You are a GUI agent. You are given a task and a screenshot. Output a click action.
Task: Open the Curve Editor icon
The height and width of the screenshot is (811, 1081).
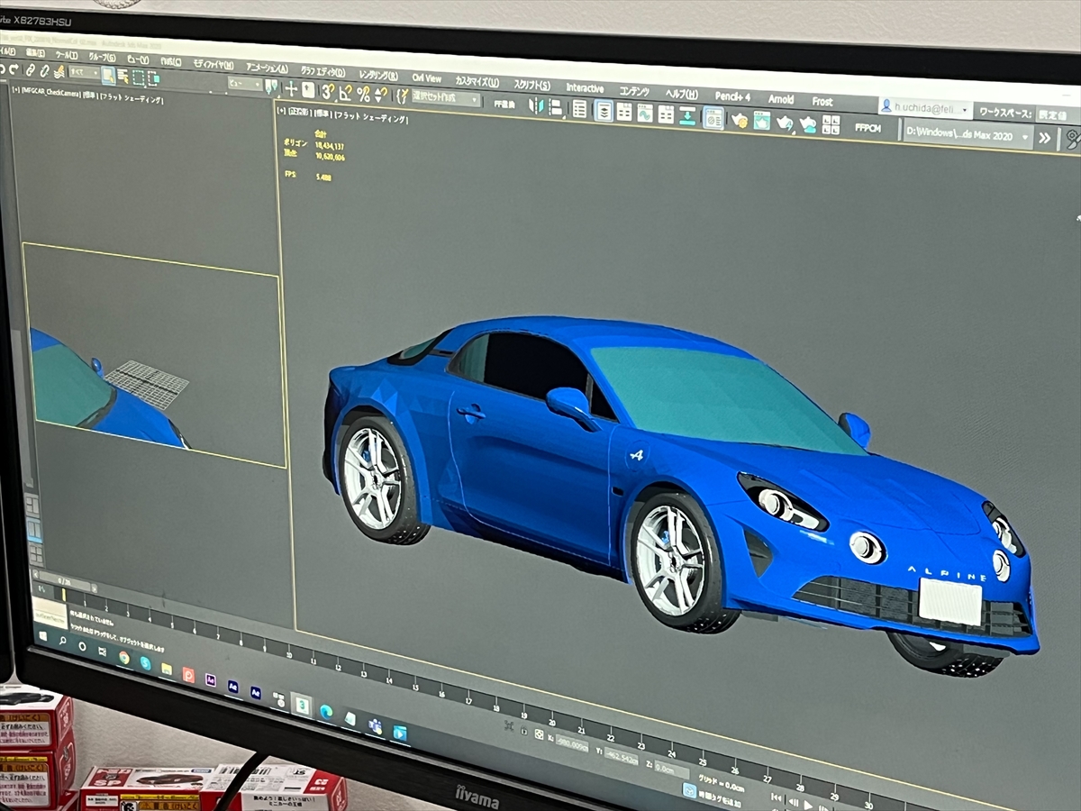click(645, 114)
